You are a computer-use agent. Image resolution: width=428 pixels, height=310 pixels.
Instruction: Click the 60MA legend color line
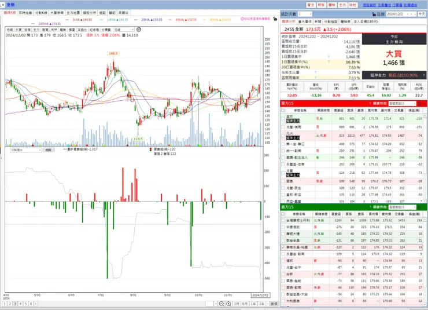click(x=170, y=20)
